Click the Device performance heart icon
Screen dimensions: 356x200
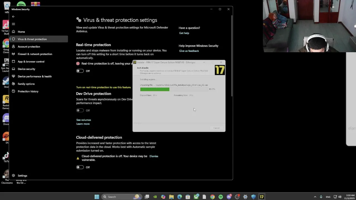coord(13,76)
